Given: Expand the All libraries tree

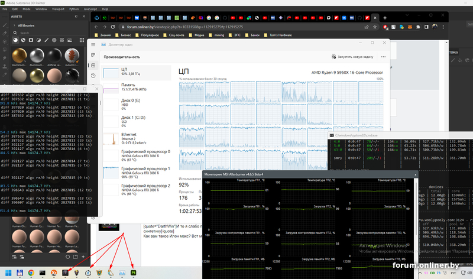Looking at the screenshot, I should [x=15, y=25].
